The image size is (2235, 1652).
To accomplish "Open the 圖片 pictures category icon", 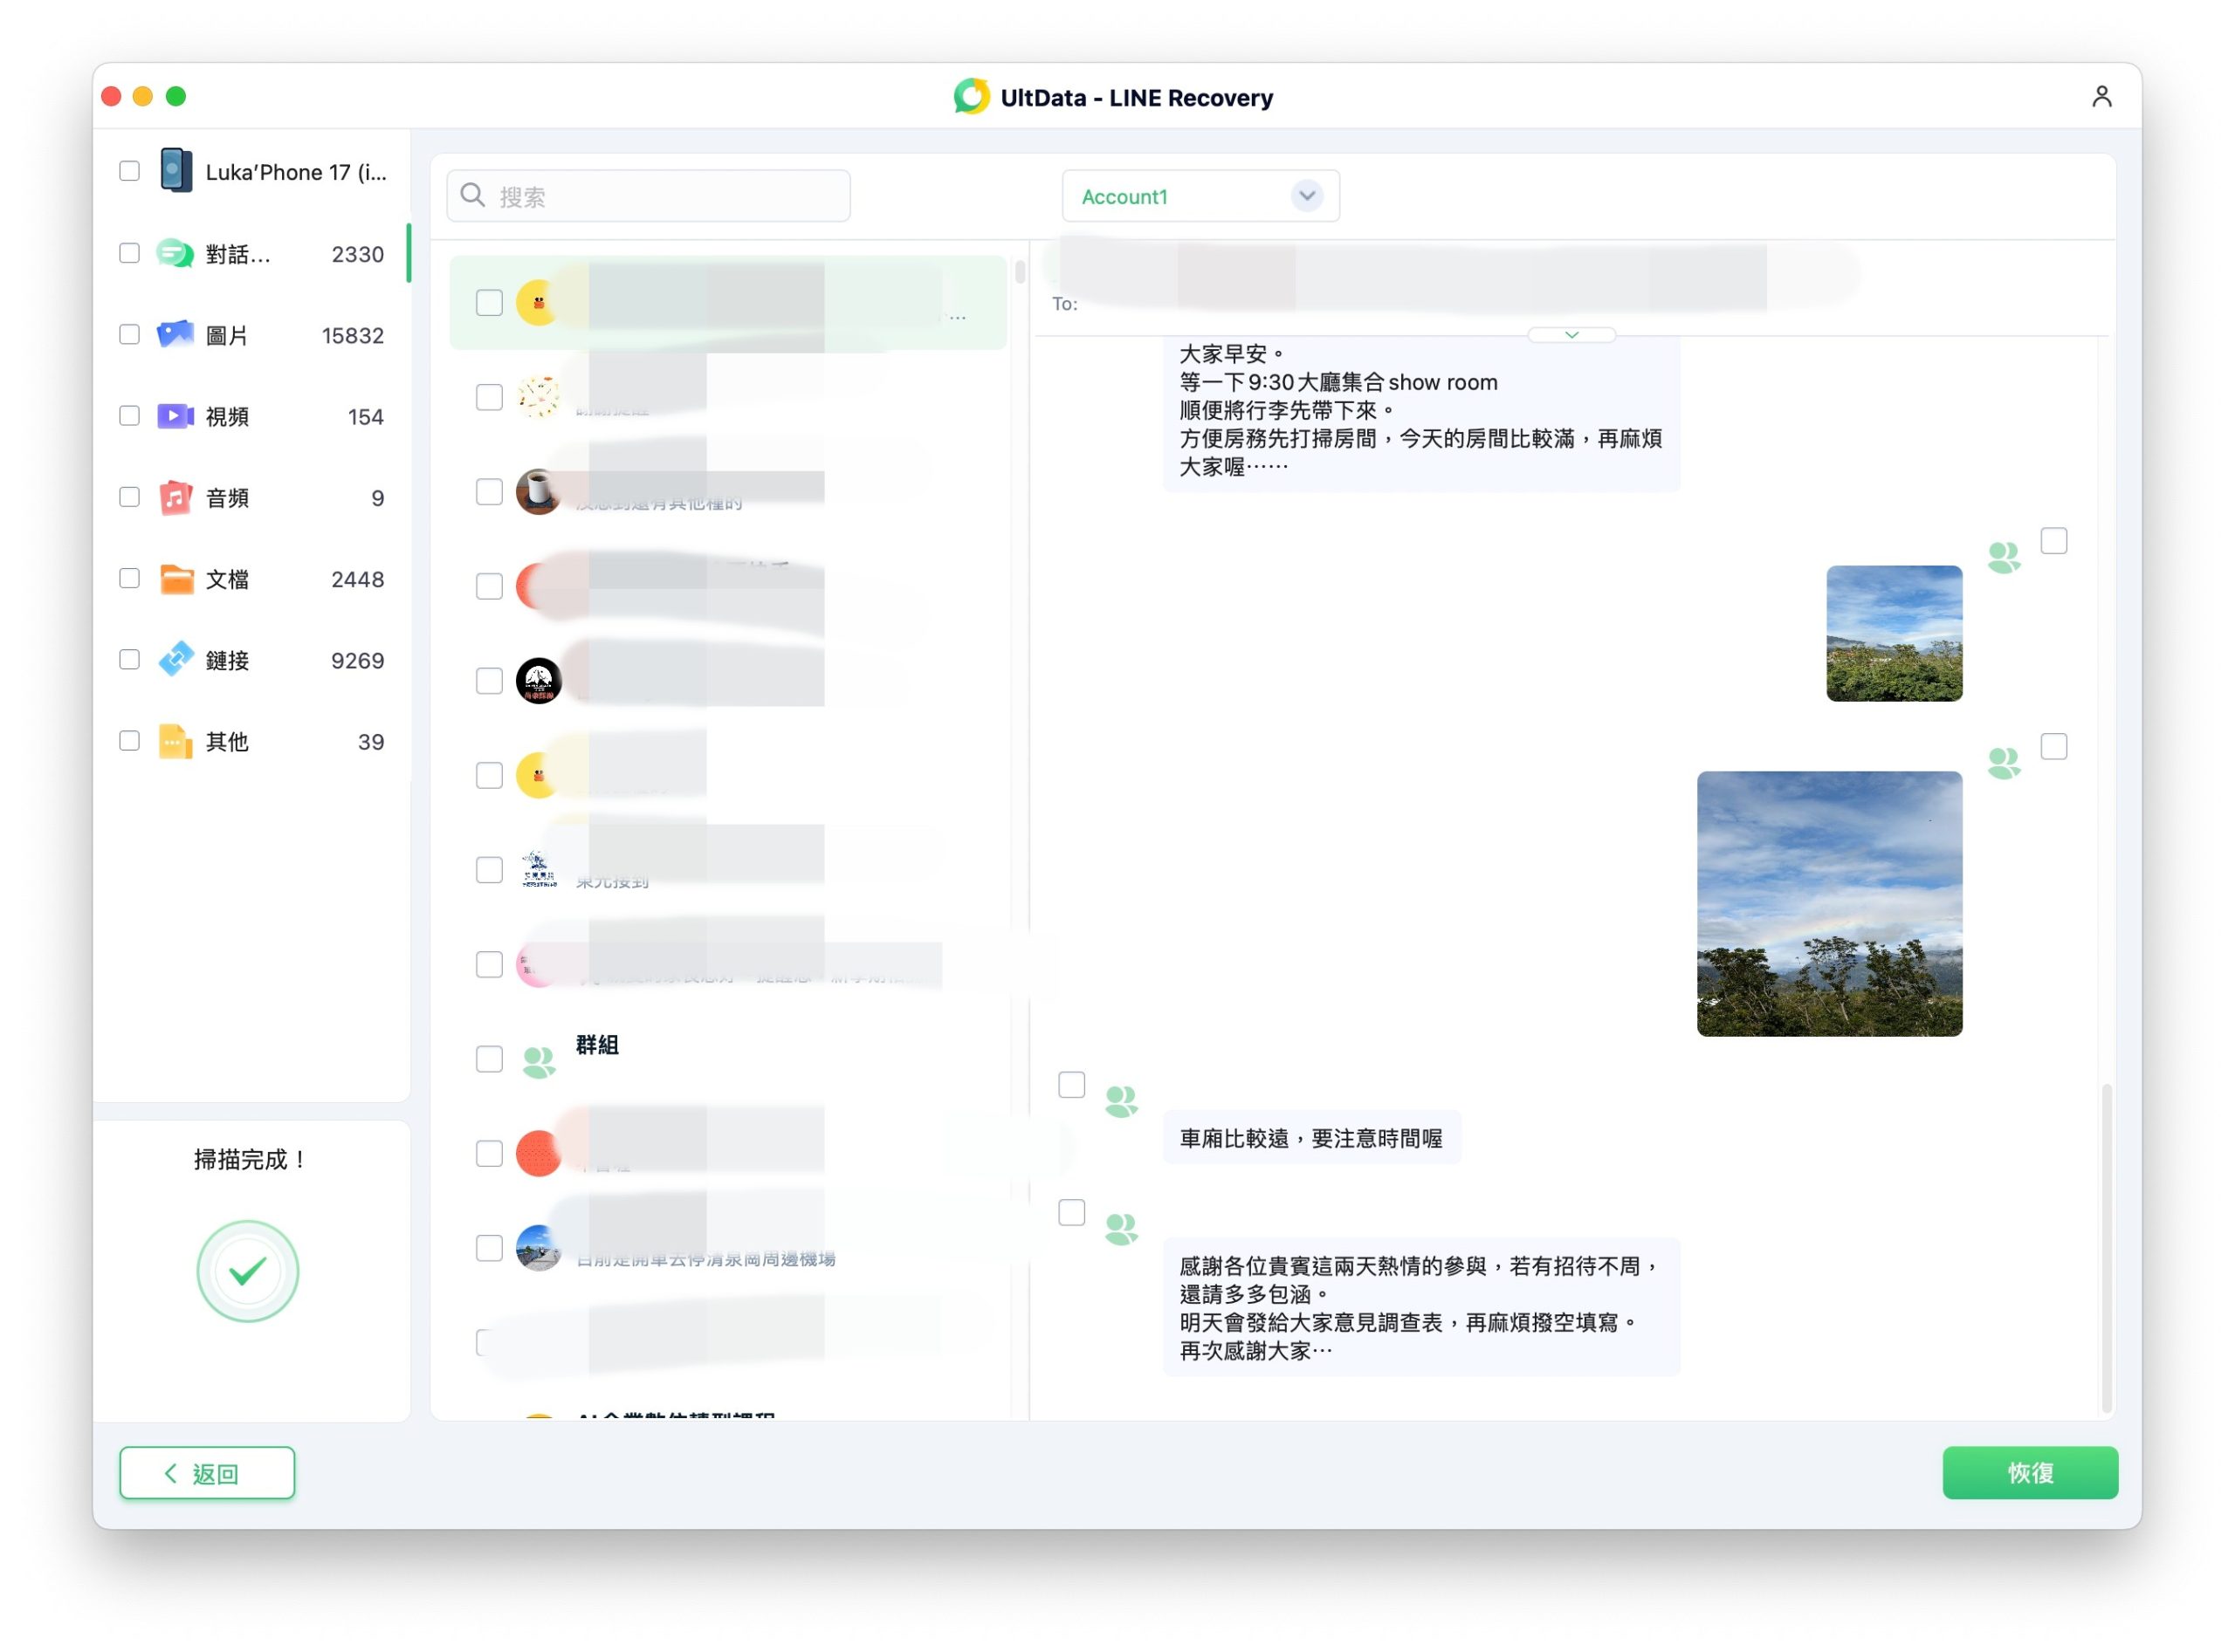I will tap(175, 335).
